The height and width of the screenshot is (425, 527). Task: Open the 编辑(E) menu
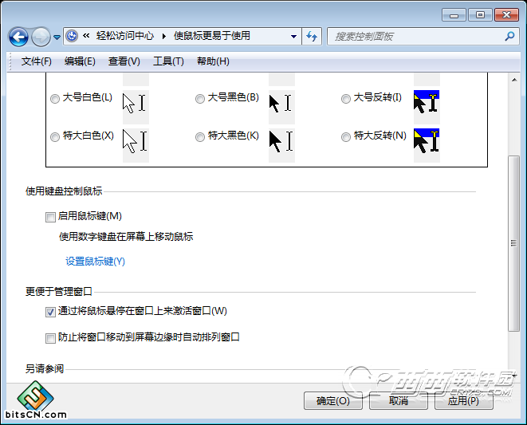[x=80, y=61]
